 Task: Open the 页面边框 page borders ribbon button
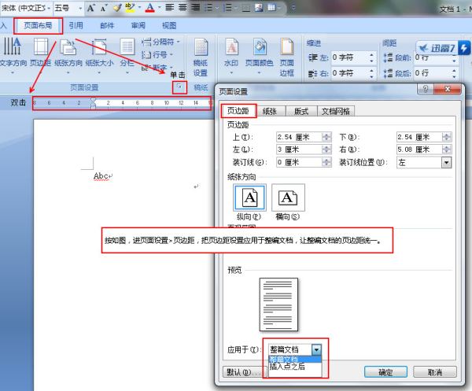[287, 57]
